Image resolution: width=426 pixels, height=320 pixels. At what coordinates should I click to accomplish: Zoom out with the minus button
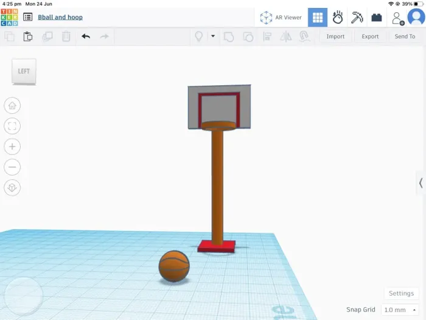tap(12, 167)
